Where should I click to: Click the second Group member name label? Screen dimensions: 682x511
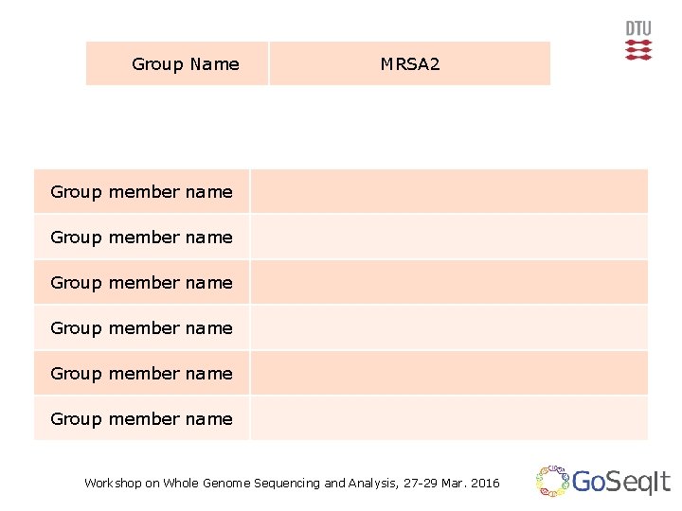tap(141, 237)
